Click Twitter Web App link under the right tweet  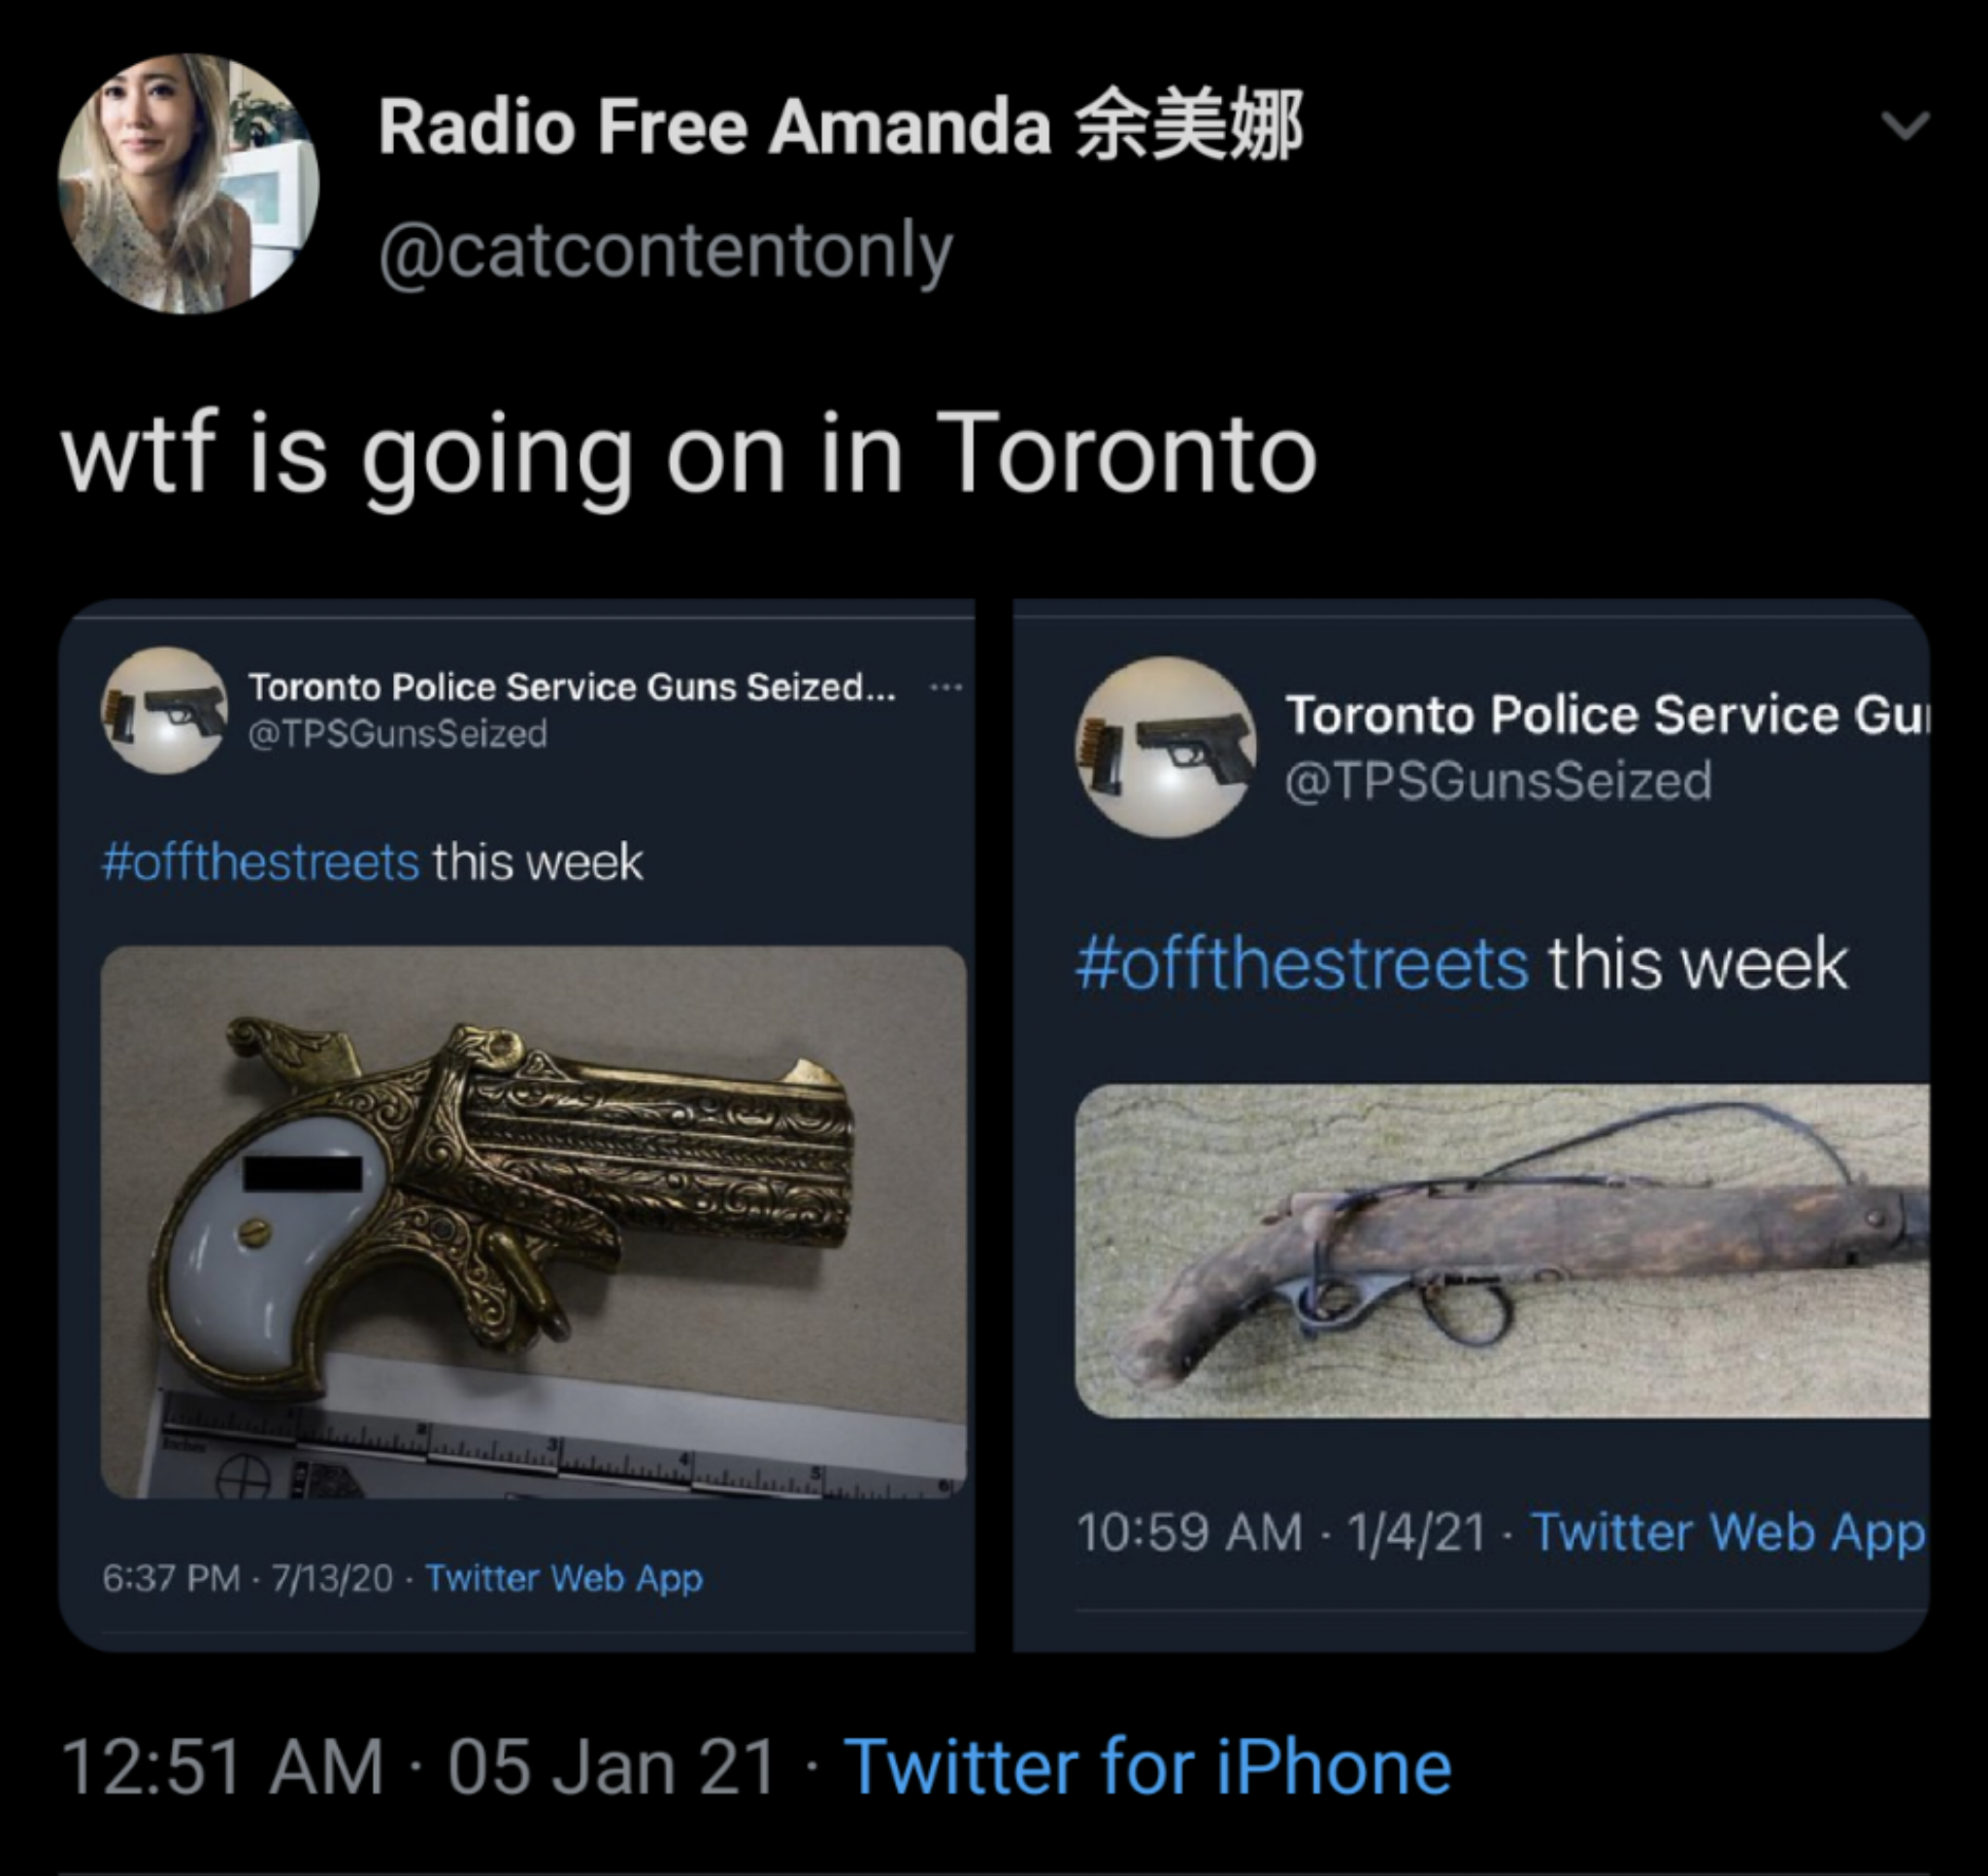coord(1728,1533)
